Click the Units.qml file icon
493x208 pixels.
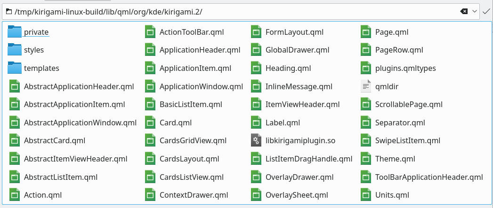pyautogui.click(x=366, y=195)
